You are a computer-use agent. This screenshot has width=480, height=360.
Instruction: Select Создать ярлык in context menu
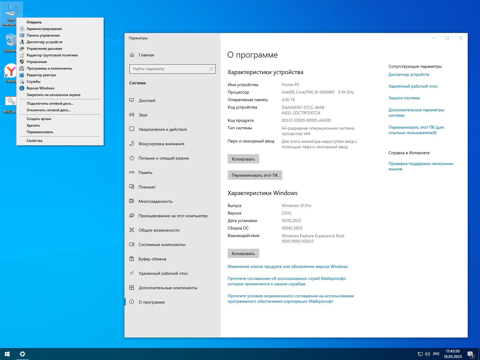(60, 119)
